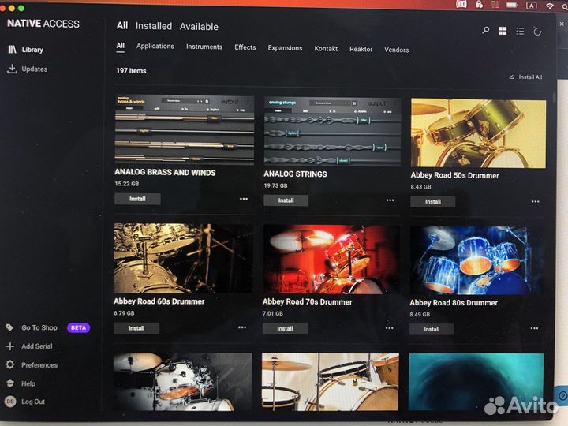Click the search magnifier icon
Viewport: 568px width, 426px height.
pos(485,31)
